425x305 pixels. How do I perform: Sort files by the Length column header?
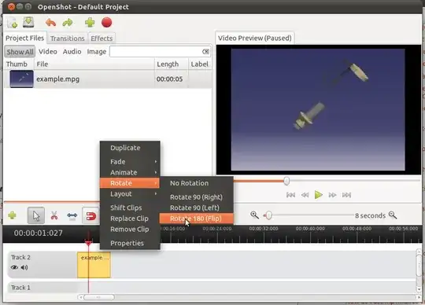pos(171,64)
